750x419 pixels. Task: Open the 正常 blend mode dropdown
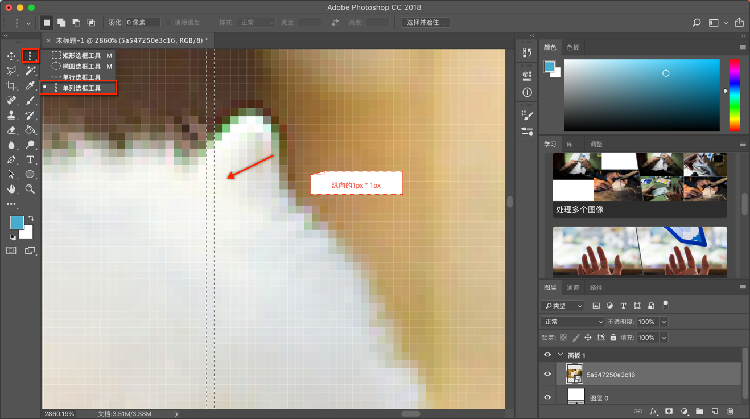[x=572, y=322]
